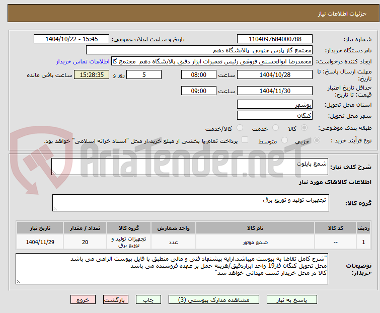Screen dimensions: 380x313
Task: Click the 09:00 validity time field
Action: pyautogui.click(x=198, y=91)
